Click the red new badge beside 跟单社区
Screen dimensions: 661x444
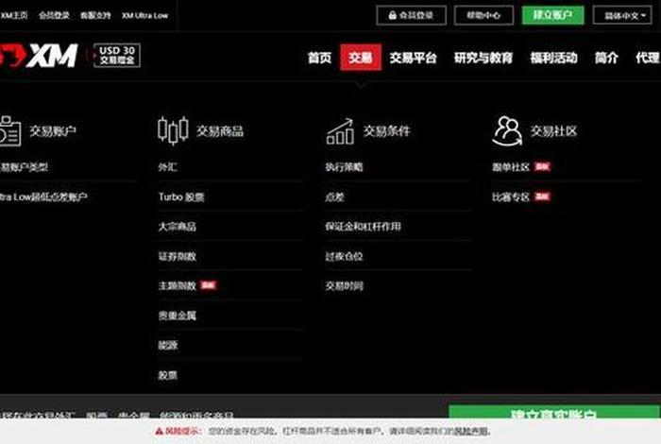(x=542, y=167)
